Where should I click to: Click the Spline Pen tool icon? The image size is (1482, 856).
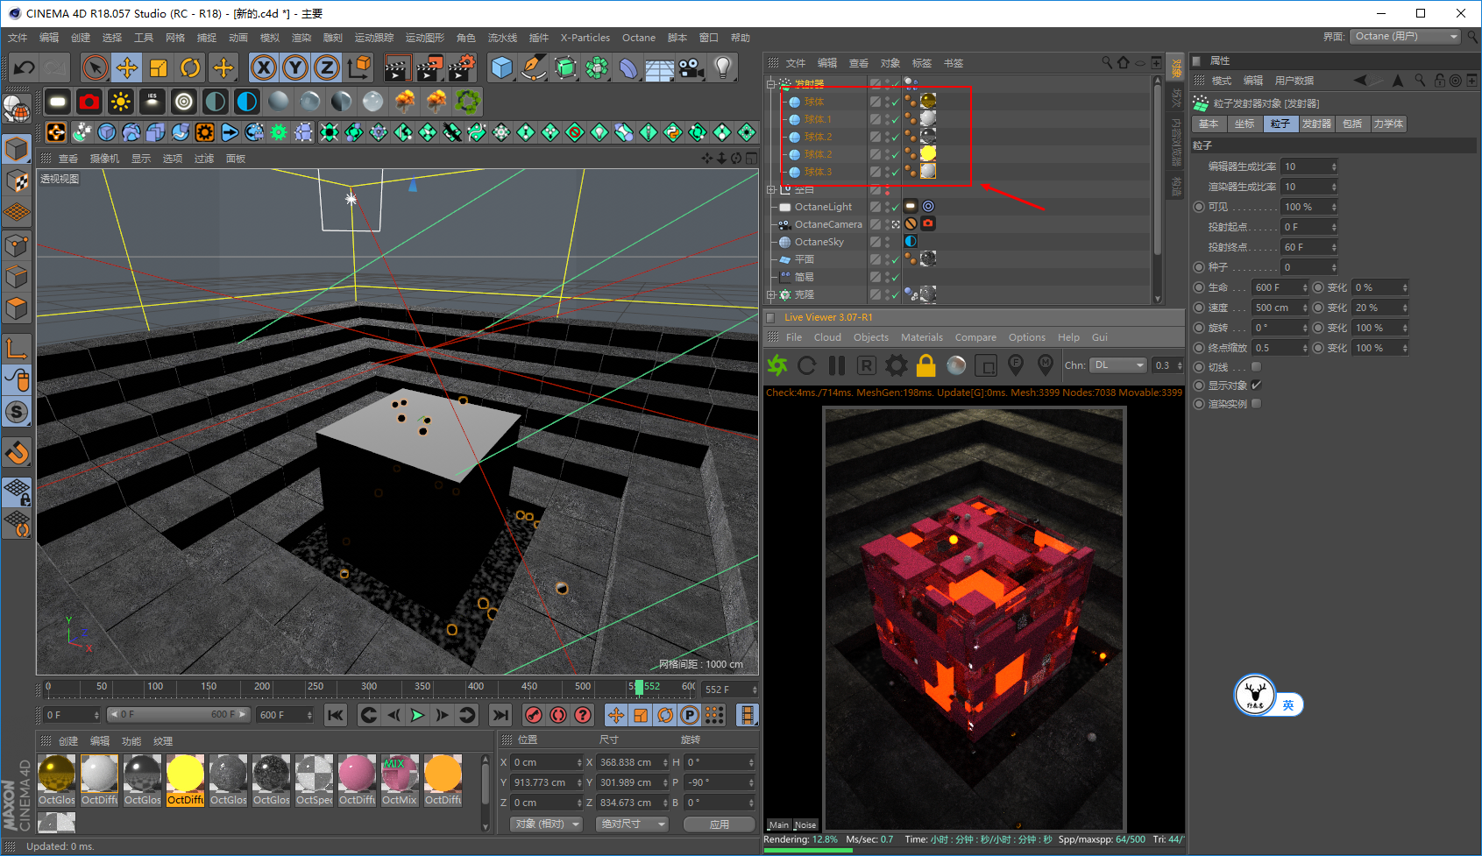click(534, 67)
